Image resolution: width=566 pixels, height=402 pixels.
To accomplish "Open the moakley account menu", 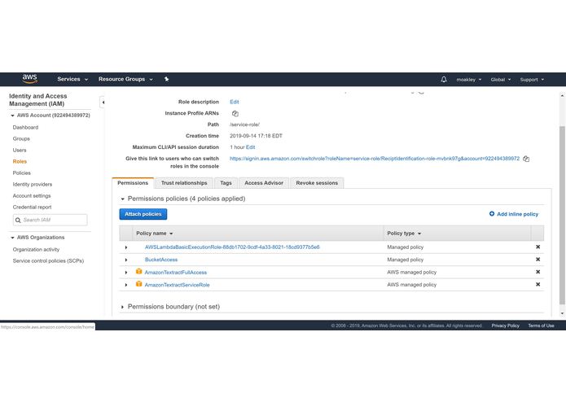I will 468,79.
